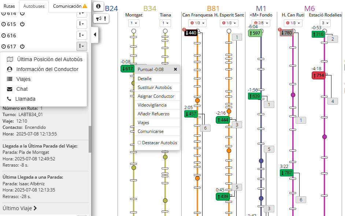The width and height of the screenshot is (345, 216).
Task: Click the info circle icon button
Action: point(98,6)
